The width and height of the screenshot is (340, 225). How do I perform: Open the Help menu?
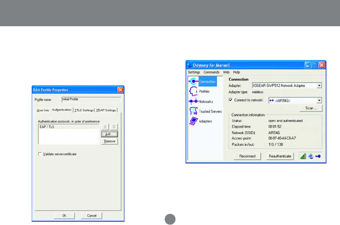click(236, 72)
